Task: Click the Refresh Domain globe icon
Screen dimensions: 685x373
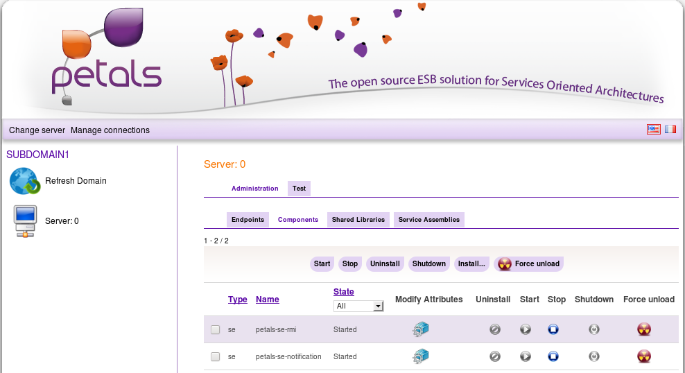Action: click(25, 181)
